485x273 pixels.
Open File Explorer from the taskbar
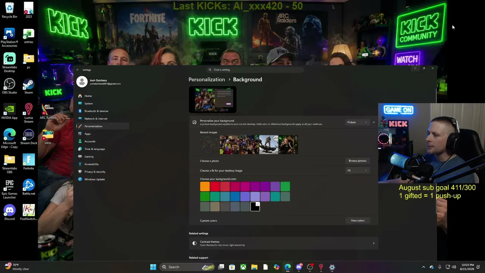pos(254,267)
